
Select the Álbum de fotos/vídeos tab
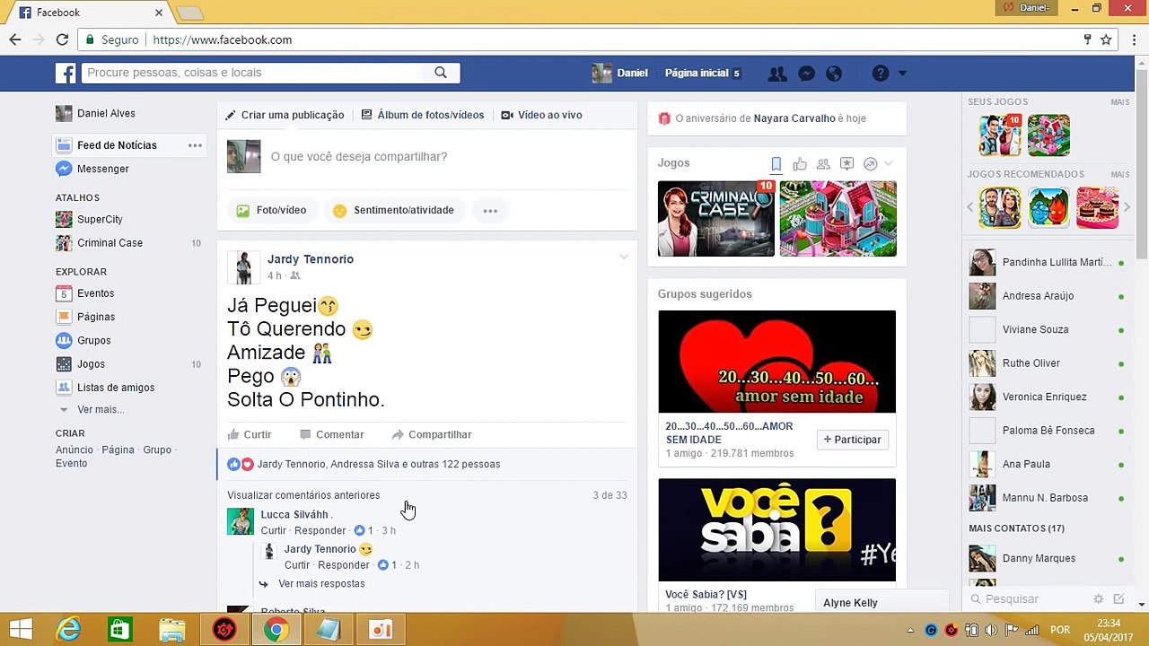pos(423,116)
